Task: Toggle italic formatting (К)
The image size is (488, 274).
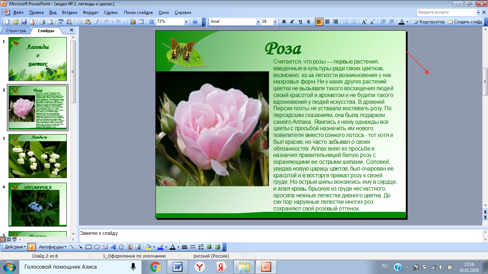Action: tap(292, 22)
